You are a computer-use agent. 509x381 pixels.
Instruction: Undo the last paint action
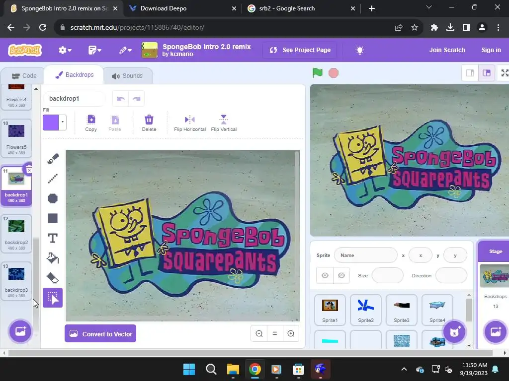pyautogui.click(x=121, y=99)
